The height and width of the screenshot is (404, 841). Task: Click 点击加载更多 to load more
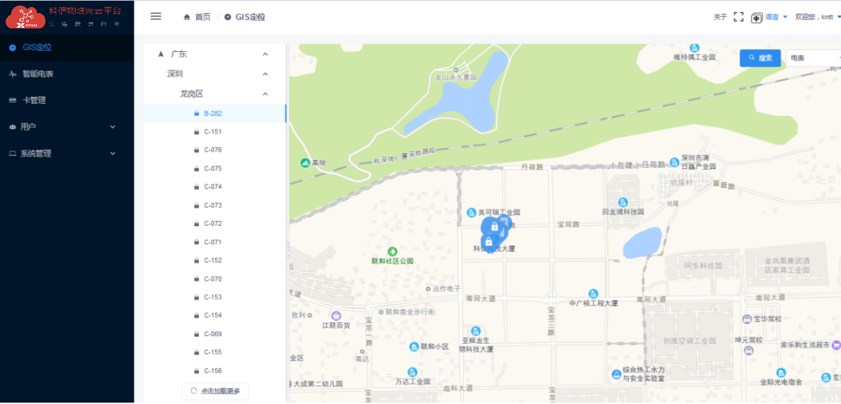pyautogui.click(x=215, y=392)
